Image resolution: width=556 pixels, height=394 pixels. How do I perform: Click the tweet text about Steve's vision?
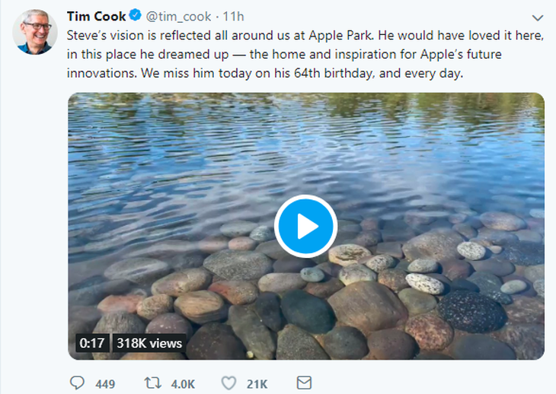305,54
